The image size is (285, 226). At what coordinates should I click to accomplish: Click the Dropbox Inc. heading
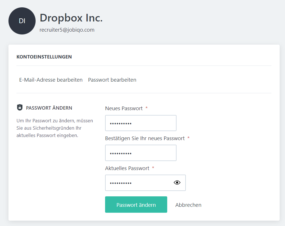[x=71, y=18]
